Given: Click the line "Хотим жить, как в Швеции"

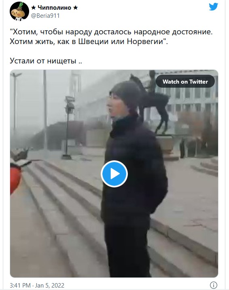Looking at the screenshot, I should pyautogui.click(x=89, y=41).
